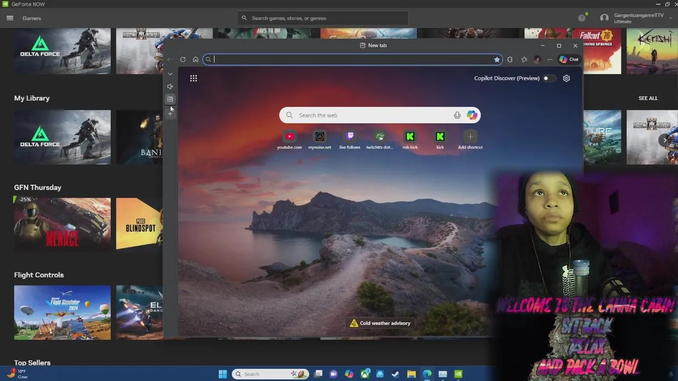Open File Explorer from taskbar
This screenshot has height=381, width=678.
pos(412,374)
